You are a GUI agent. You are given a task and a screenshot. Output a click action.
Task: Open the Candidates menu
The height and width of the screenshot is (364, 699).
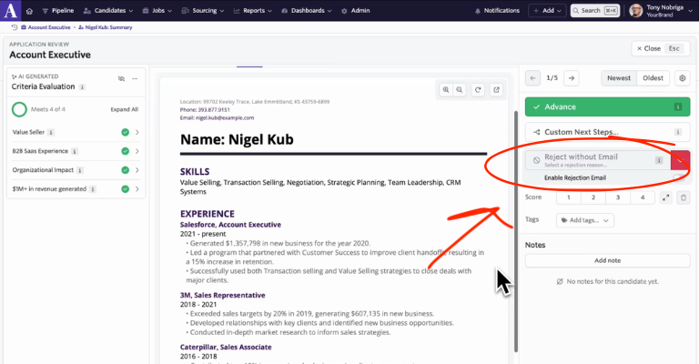(x=113, y=11)
